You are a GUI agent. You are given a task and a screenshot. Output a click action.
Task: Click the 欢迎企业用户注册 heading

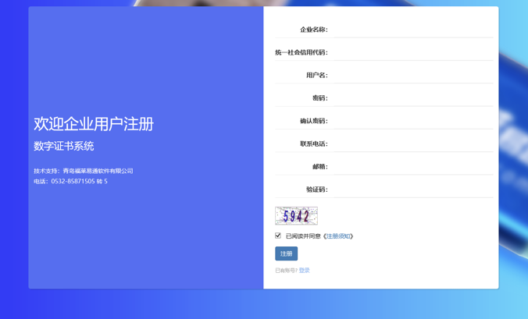tap(94, 124)
